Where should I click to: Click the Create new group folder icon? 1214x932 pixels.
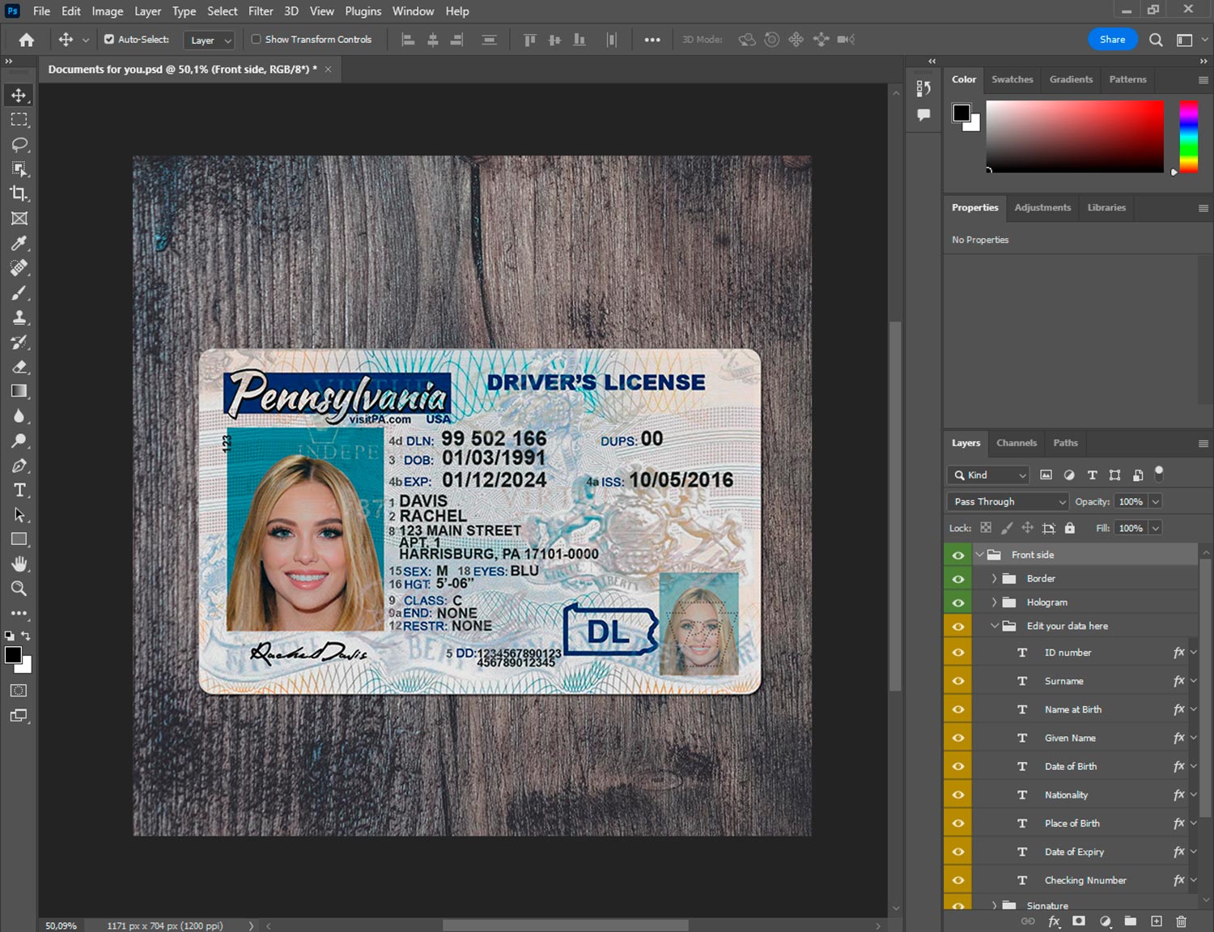tap(1130, 921)
